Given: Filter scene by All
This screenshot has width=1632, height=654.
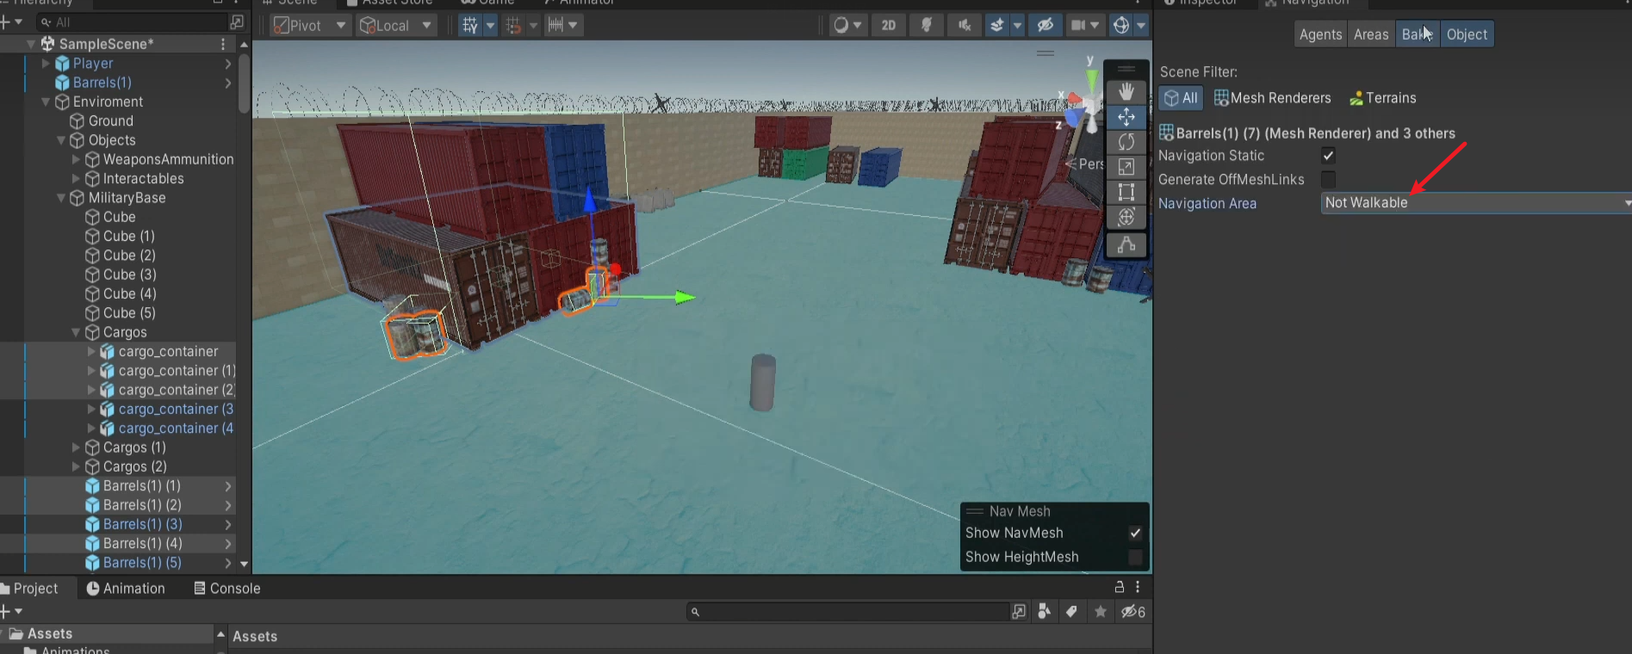Looking at the screenshot, I should [1181, 98].
